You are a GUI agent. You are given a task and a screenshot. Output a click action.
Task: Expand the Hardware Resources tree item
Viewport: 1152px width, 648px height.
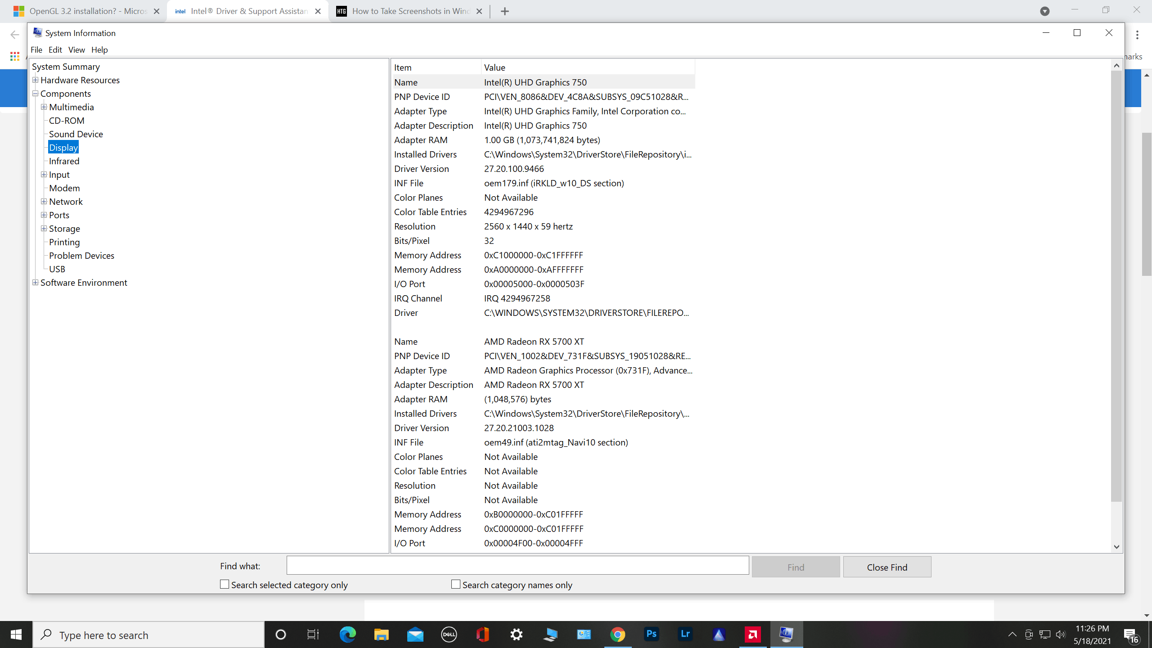click(x=35, y=80)
